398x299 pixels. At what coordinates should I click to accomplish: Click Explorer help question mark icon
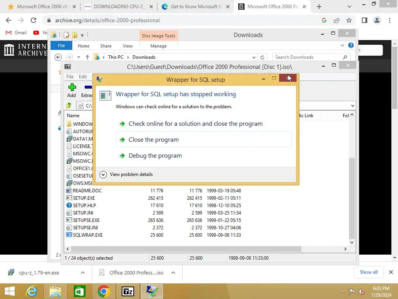(351, 45)
